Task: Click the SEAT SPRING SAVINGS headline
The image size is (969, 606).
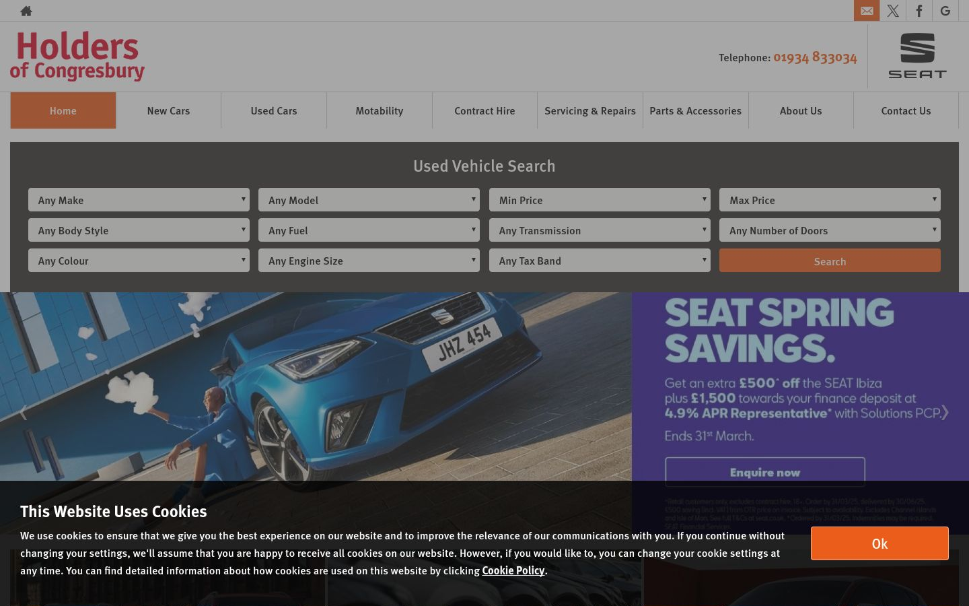Action: click(x=779, y=330)
